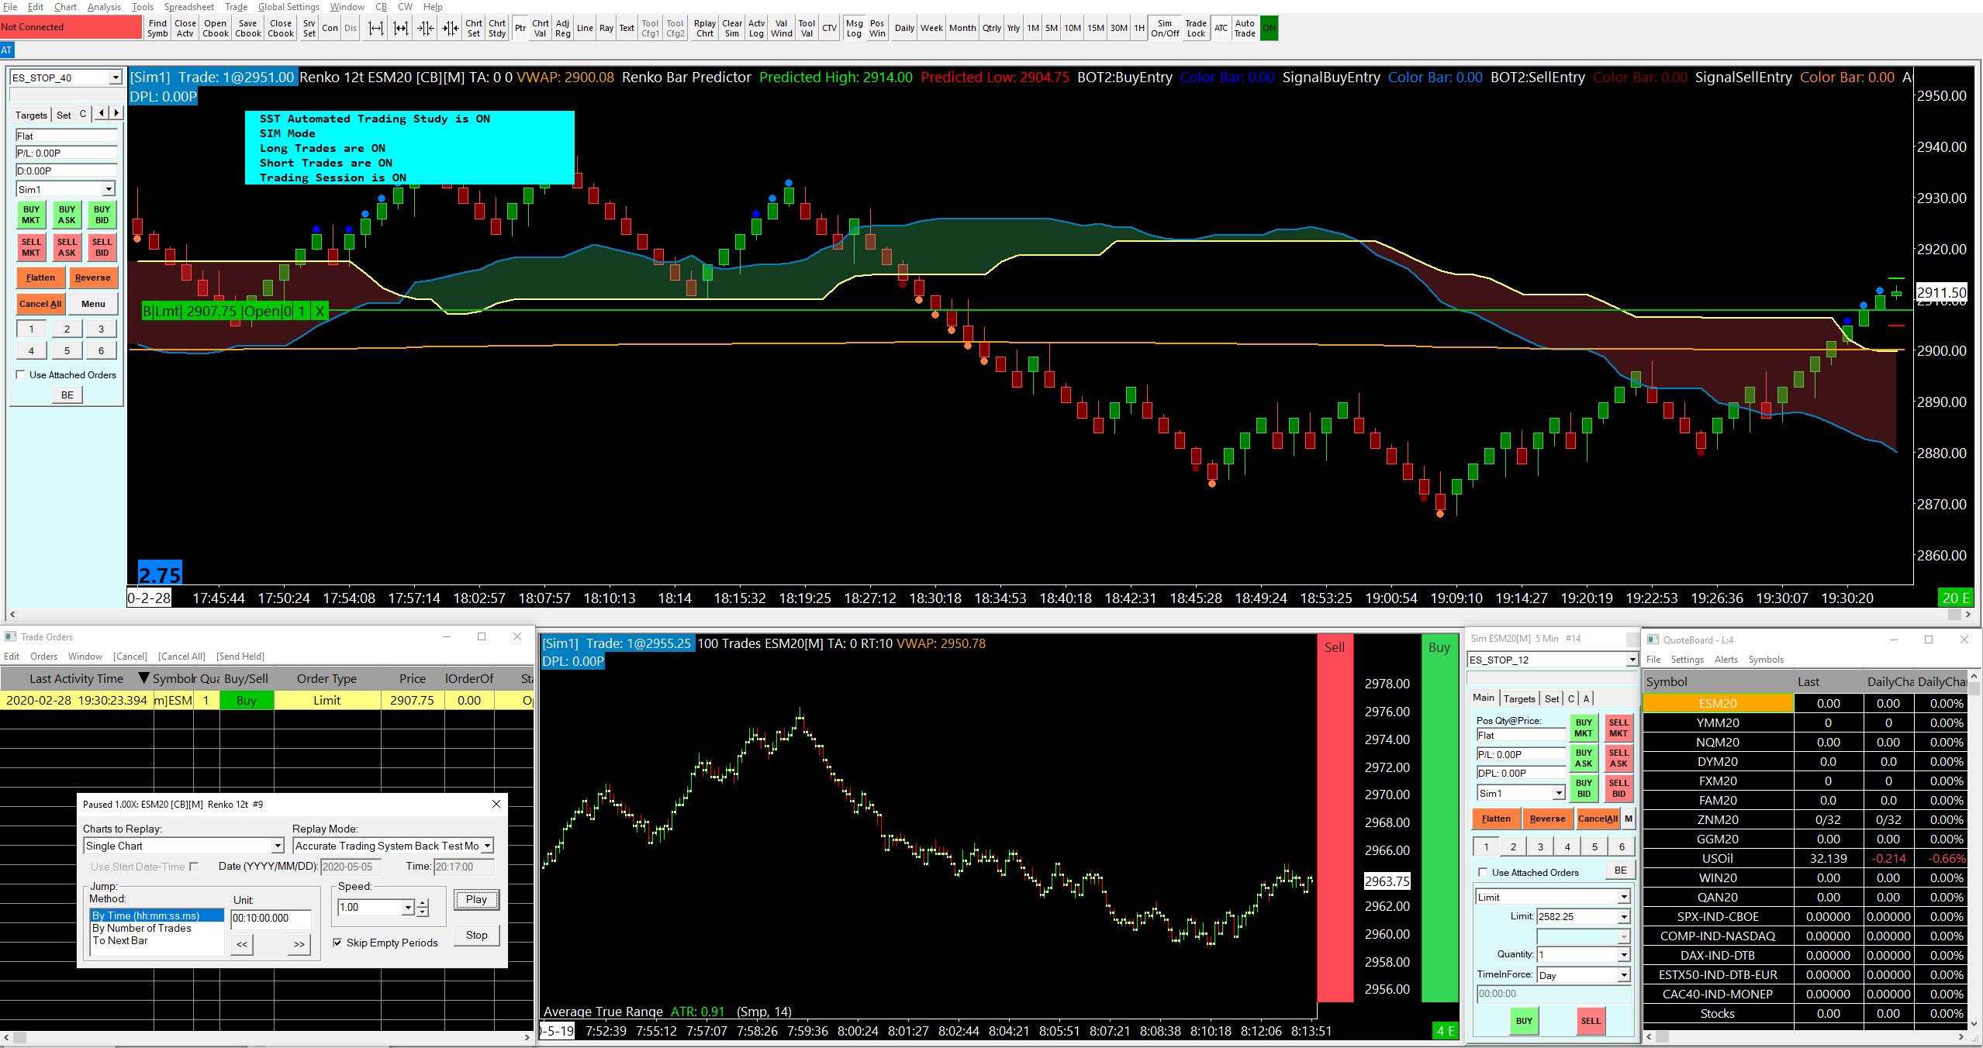This screenshot has width=1983, height=1048.
Task: Click the Limit price input field
Action: pos(1575,916)
